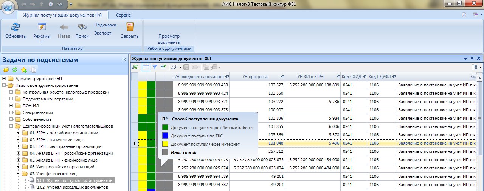484x191 pixels.
Task: Click the Excel export icon in journal toolbar
Action: 135,67
